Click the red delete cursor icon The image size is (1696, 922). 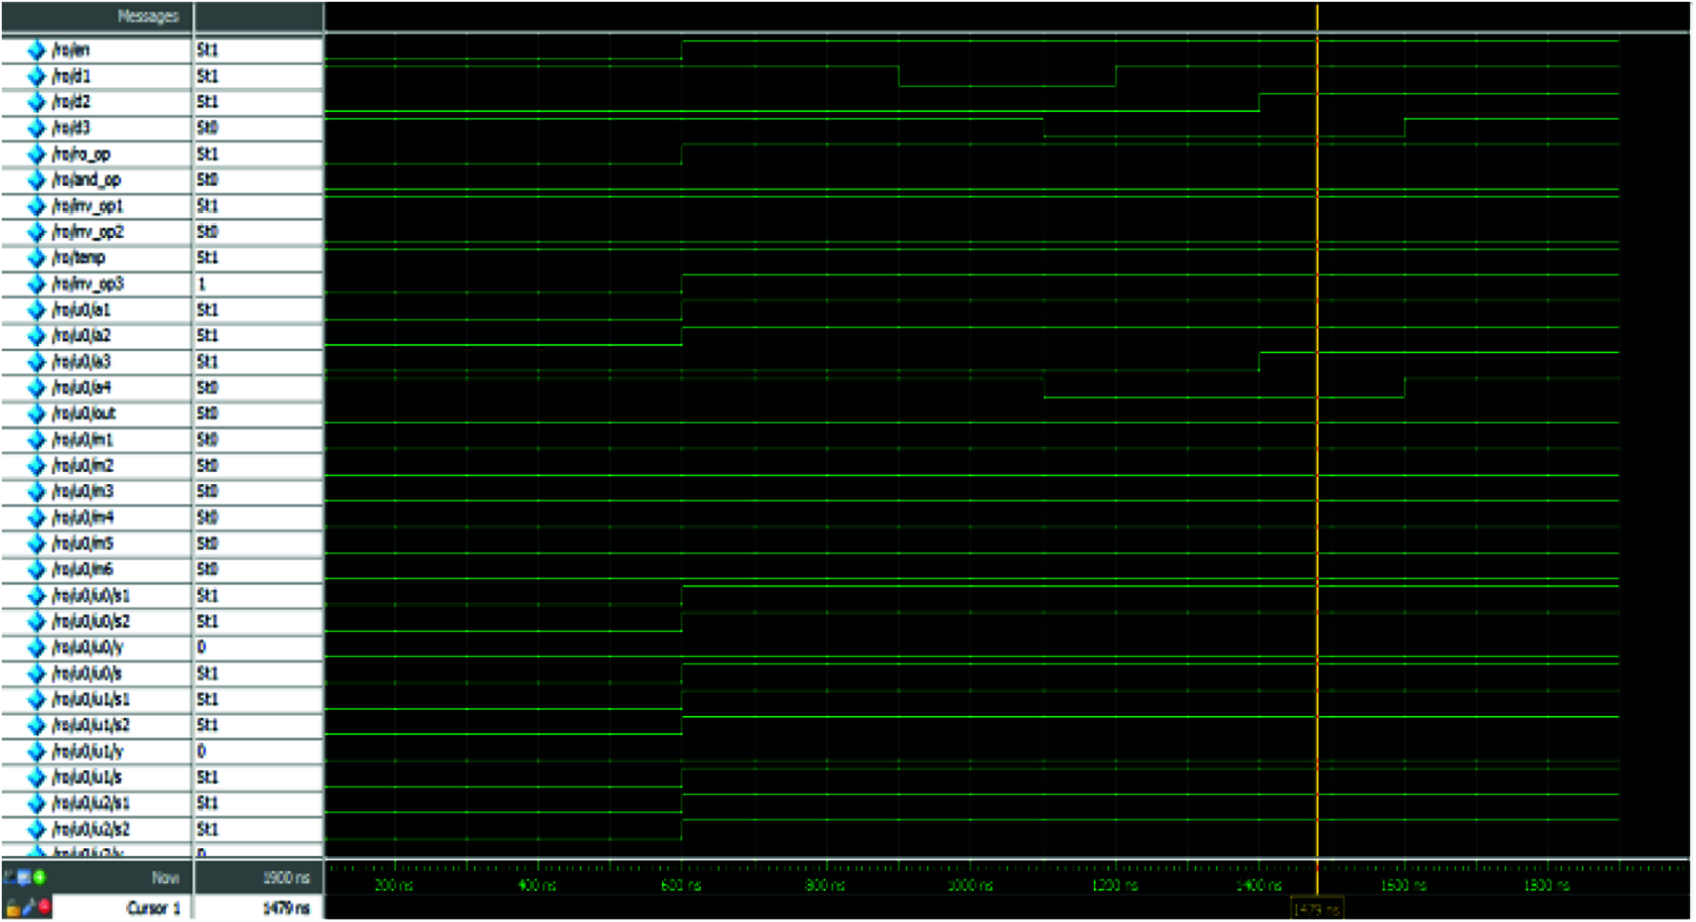point(43,908)
